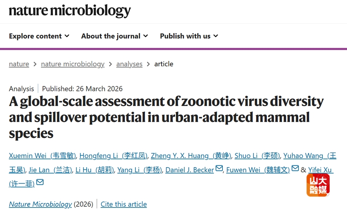The image size is (347, 214).
Task: Navigate to the analyses breadcrumb
Action: 129,64
